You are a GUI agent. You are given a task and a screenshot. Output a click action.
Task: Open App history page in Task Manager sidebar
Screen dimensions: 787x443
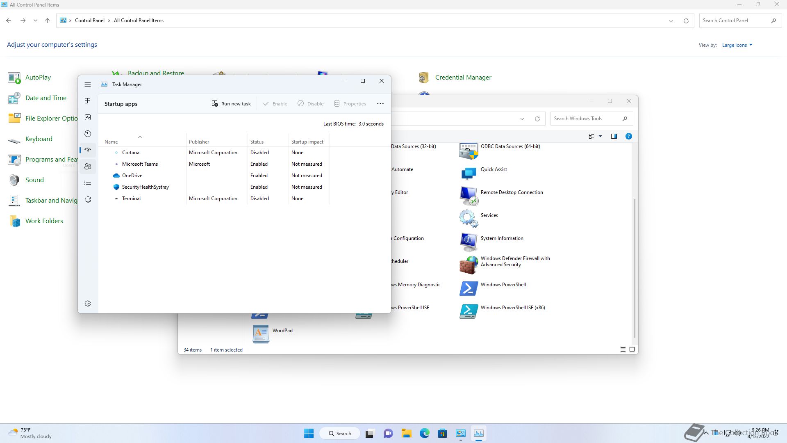(x=88, y=134)
